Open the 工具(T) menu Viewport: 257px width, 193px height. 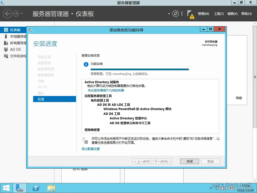coord(219,14)
